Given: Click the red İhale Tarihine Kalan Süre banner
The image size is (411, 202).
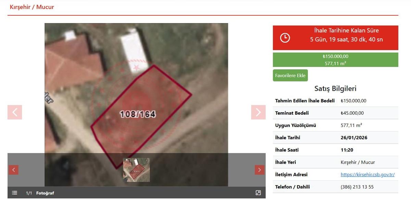Looking at the screenshot, I should click(x=336, y=38).
